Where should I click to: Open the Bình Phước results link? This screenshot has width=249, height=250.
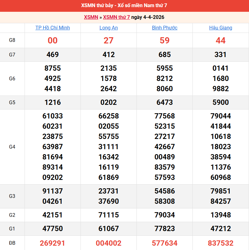pyautogui.click(x=164, y=28)
